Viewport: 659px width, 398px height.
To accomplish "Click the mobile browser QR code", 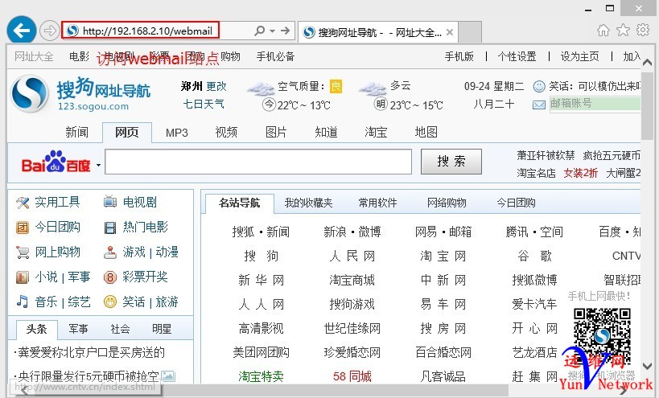I will [x=602, y=337].
